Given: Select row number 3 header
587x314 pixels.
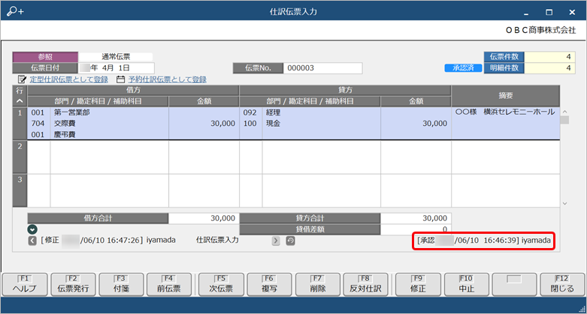Looking at the screenshot, I should pyautogui.click(x=20, y=190).
